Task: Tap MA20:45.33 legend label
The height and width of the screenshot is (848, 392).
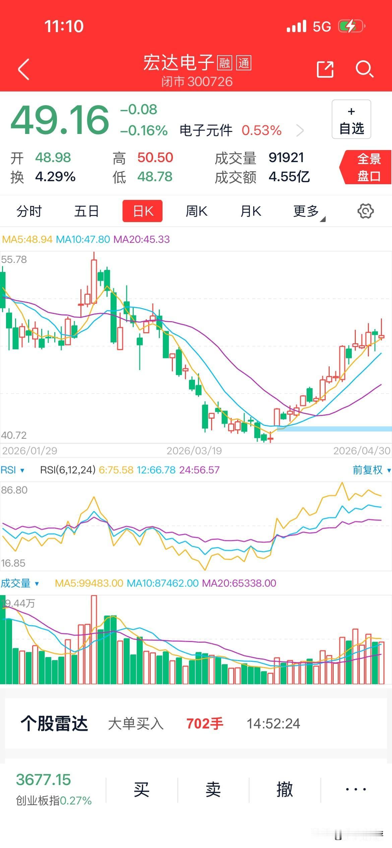Action: [141, 239]
